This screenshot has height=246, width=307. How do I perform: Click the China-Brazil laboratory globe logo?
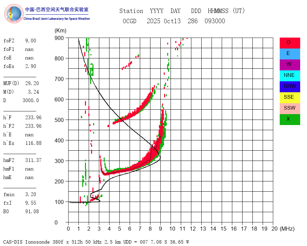click(x=14, y=14)
